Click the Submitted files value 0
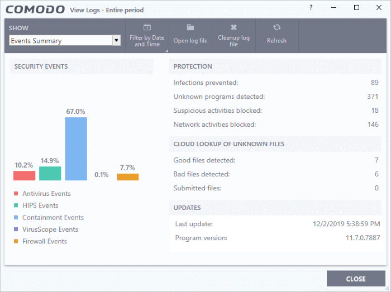The width and height of the screenshot is (391, 292). [x=376, y=188]
